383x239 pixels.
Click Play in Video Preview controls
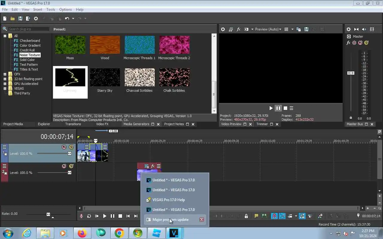pyautogui.click(x=271, y=108)
